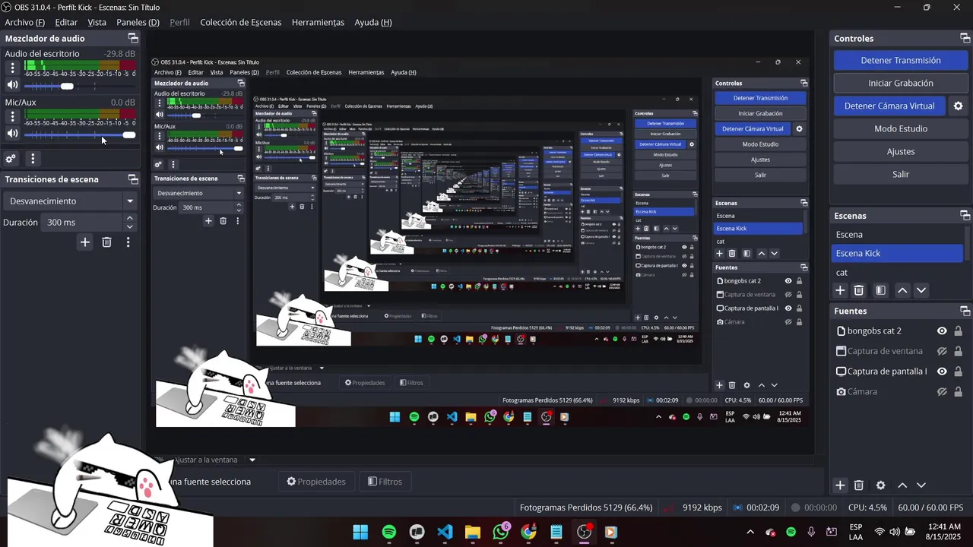This screenshot has height=547, width=973.
Task: Select scene 'cat' in main Escenas
Action: tap(897, 272)
